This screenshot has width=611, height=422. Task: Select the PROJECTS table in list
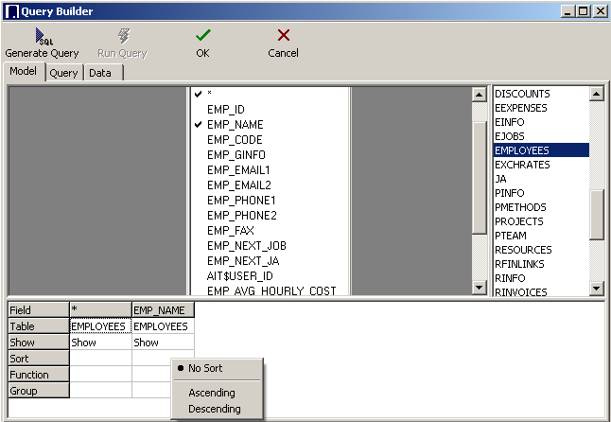coord(519,221)
